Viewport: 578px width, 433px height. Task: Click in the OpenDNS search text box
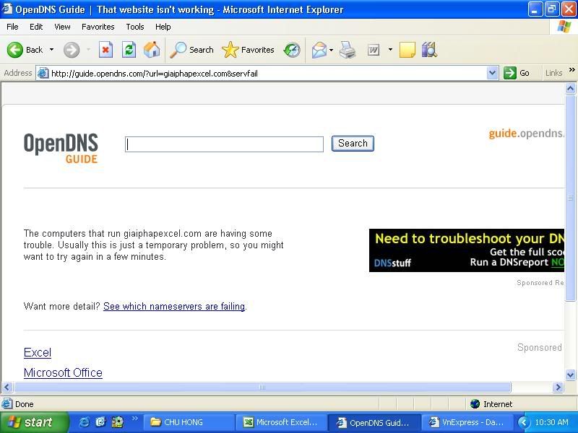[224, 144]
